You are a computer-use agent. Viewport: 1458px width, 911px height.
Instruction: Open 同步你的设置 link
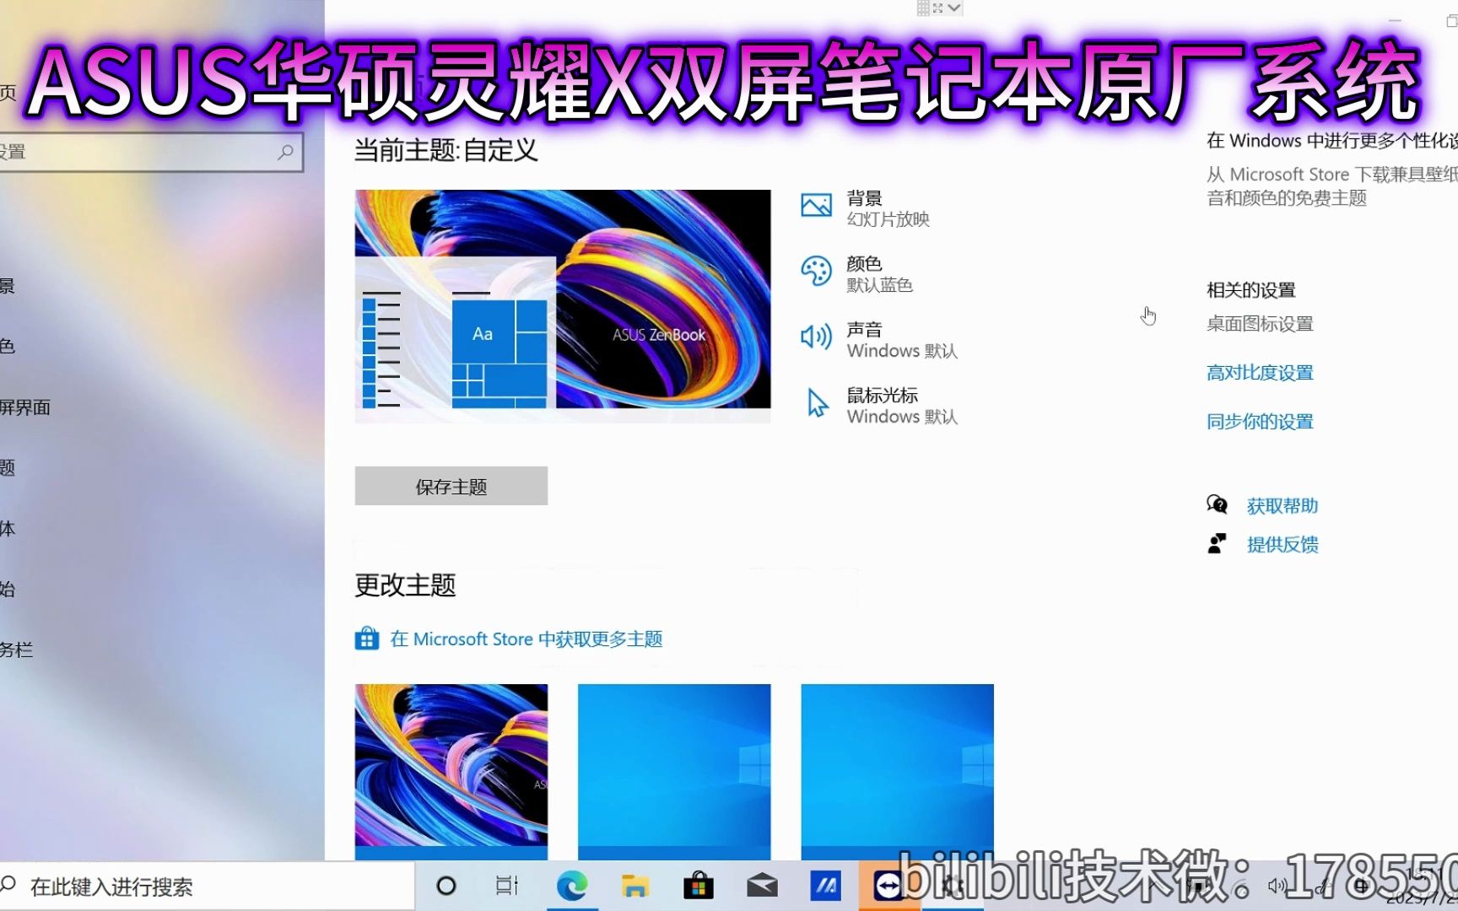pos(1260,421)
